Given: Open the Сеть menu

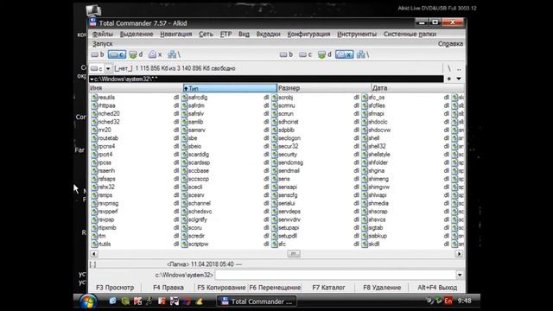Looking at the screenshot, I should click(x=206, y=35).
